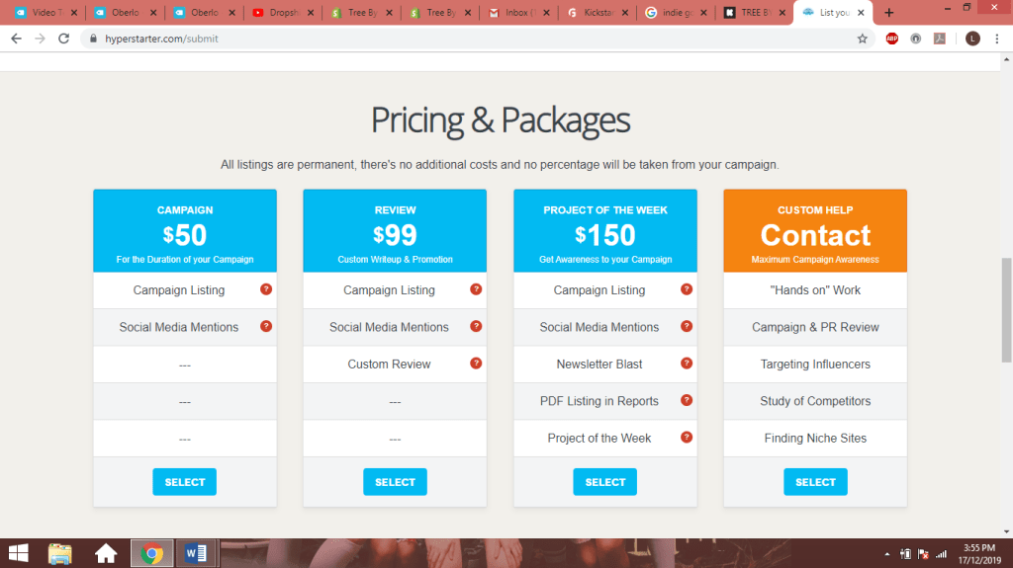Open File Explorer from the taskbar

tap(60, 553)
